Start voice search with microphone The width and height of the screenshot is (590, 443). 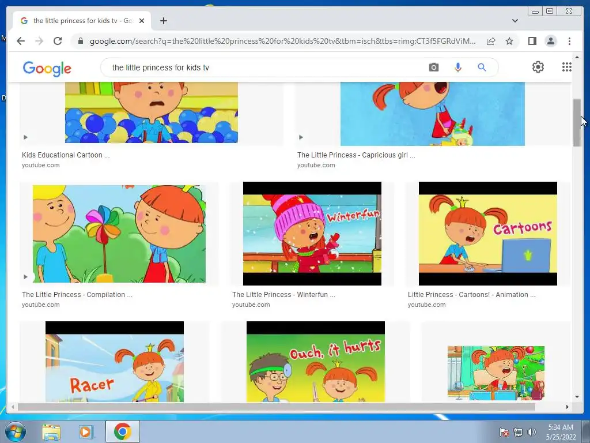tap(457, 67)
